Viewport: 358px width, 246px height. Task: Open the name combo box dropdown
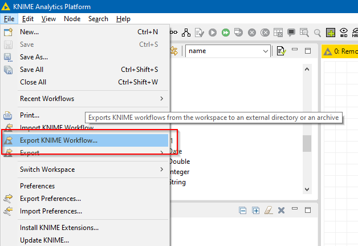click(265, 51)
